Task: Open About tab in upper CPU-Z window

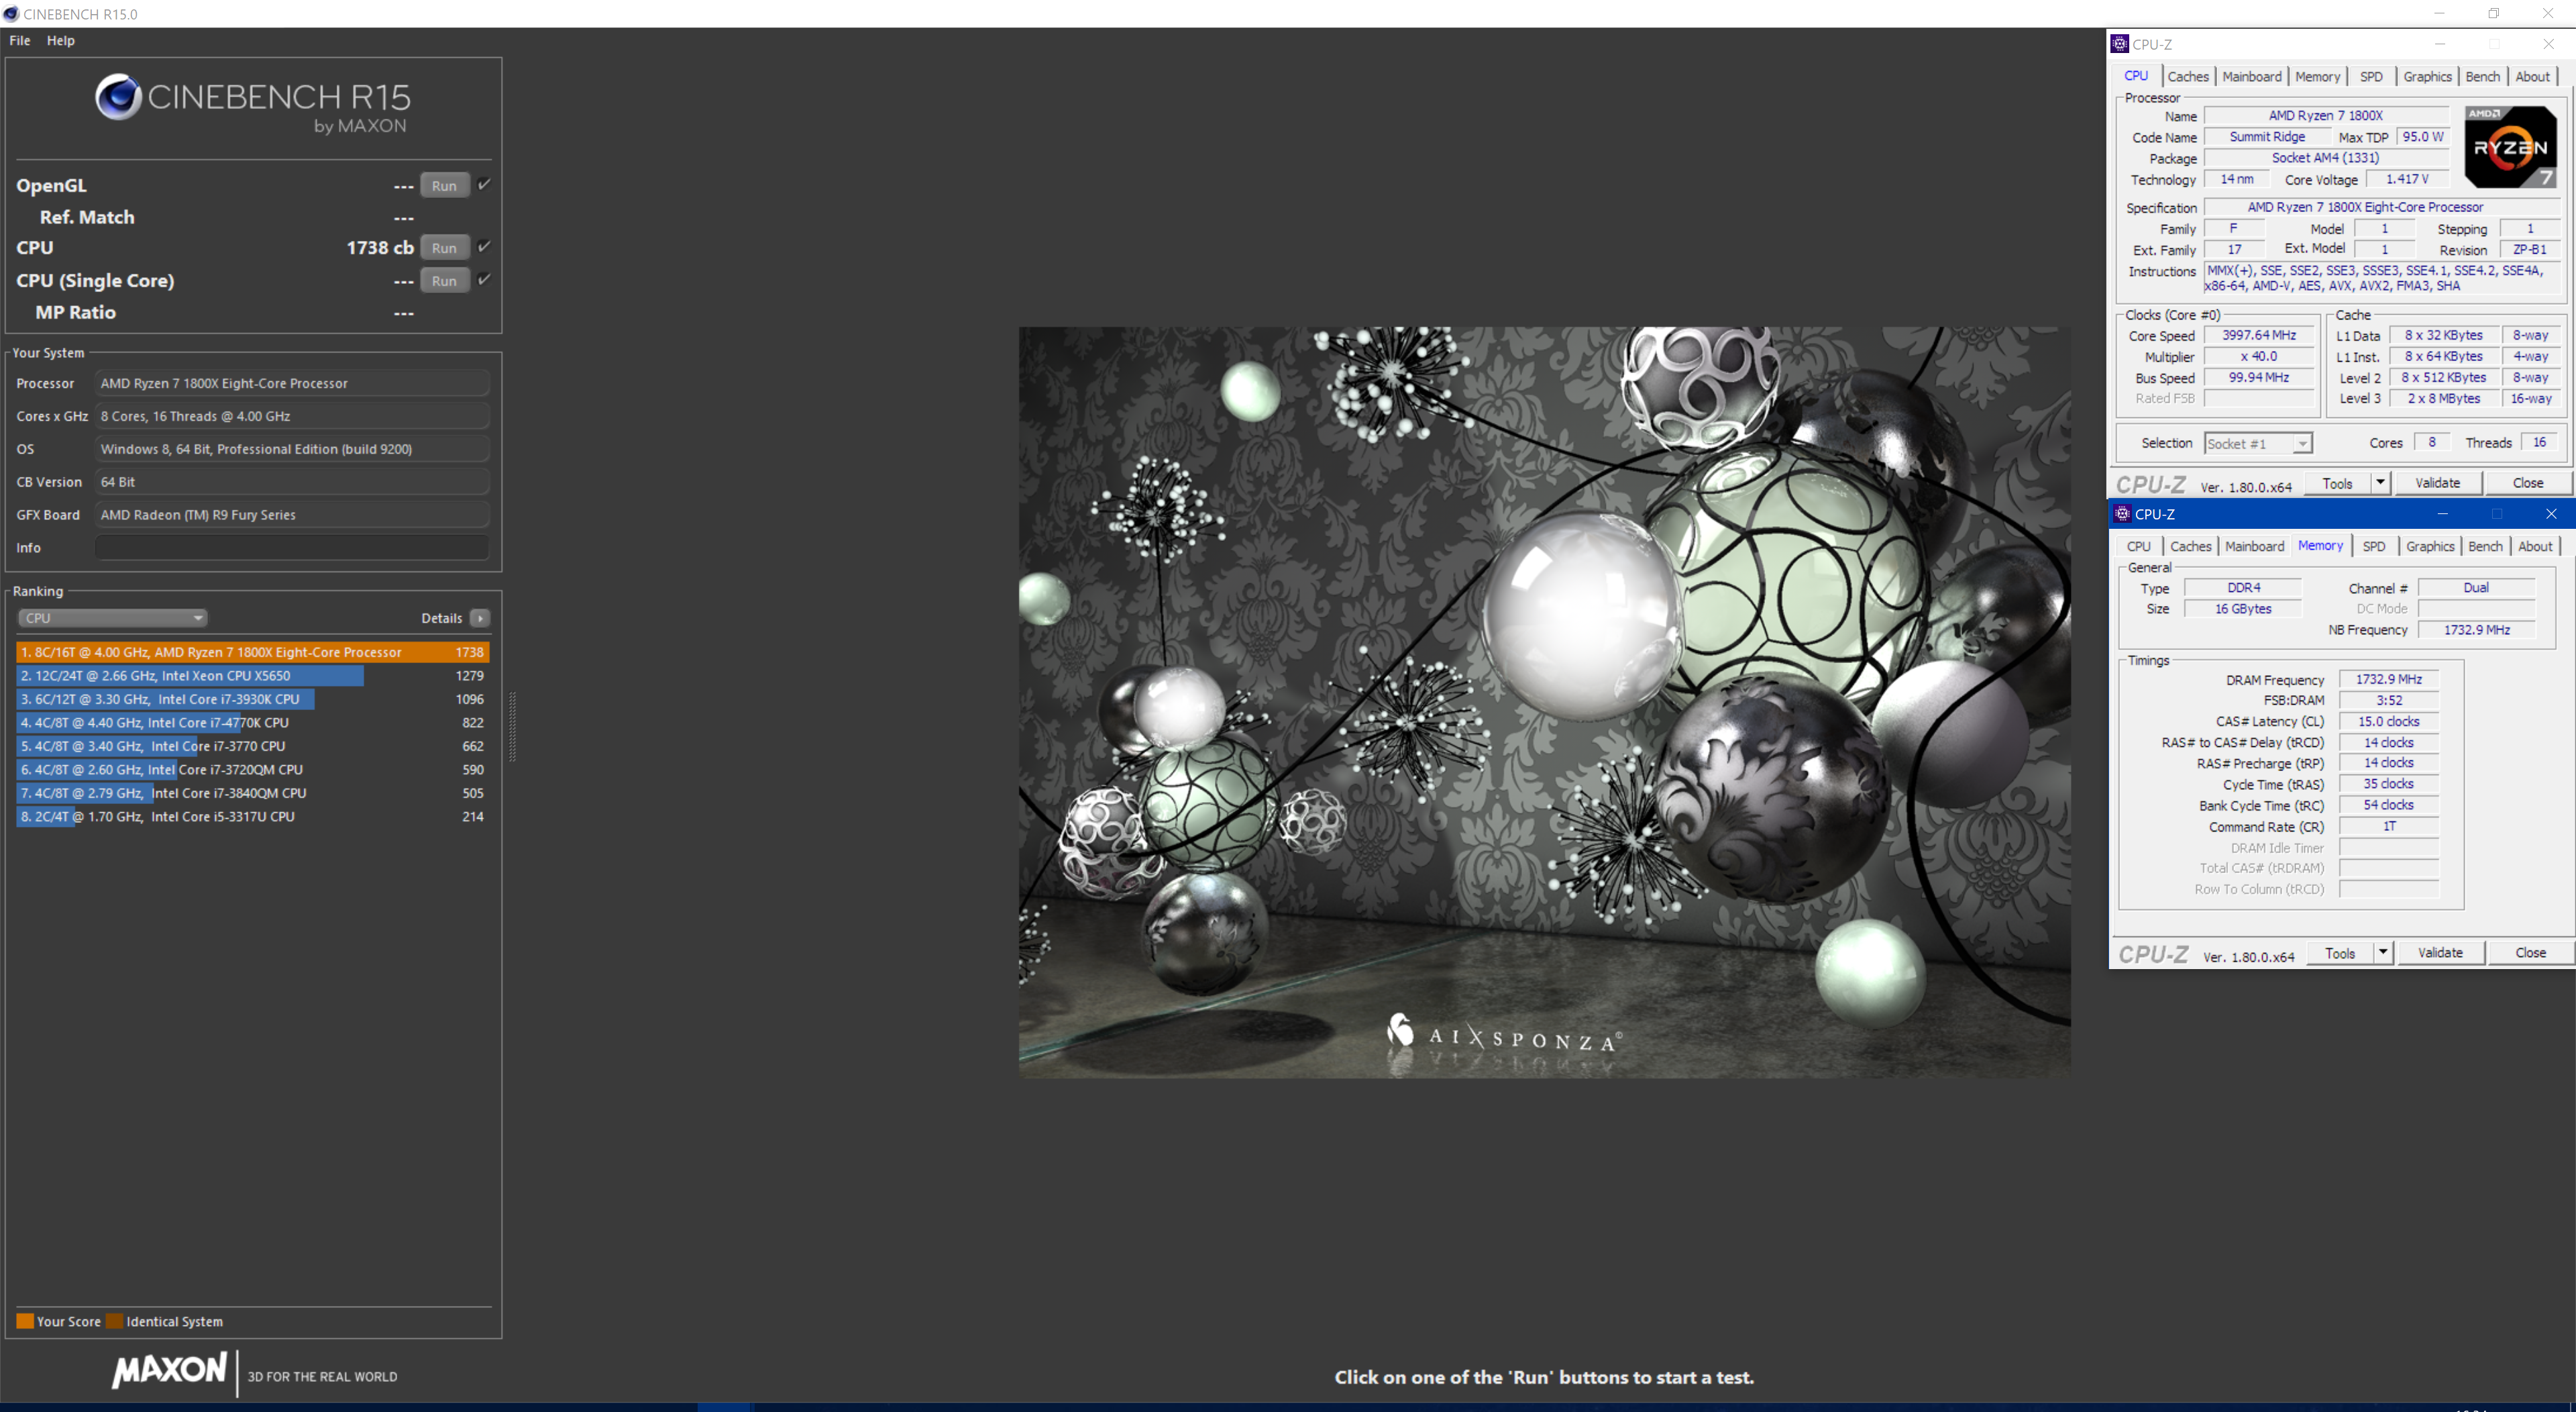Action: coord(2532,76)
